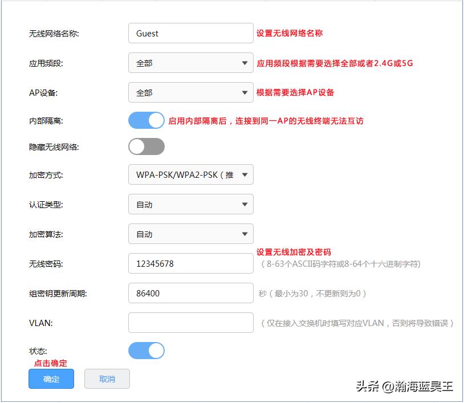Click the empty VLAN input field
This screenshot has width=464, height=403.
(x=191, y=323)
